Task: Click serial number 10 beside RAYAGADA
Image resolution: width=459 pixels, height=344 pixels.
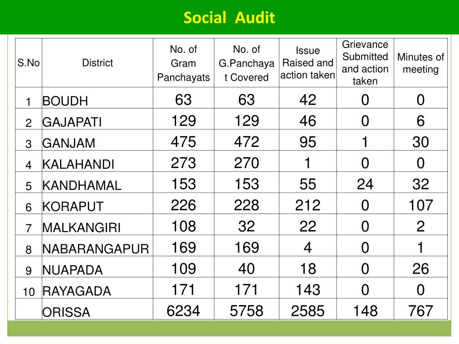Action: 29,292
